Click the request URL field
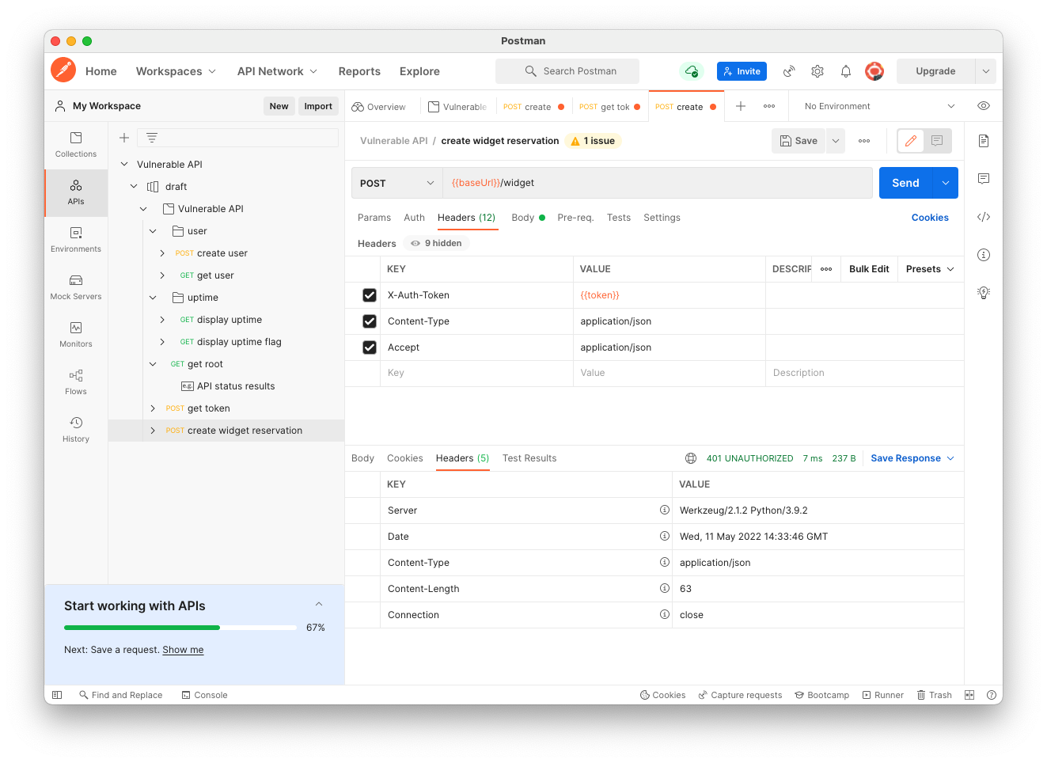 (x=657, y=183)
